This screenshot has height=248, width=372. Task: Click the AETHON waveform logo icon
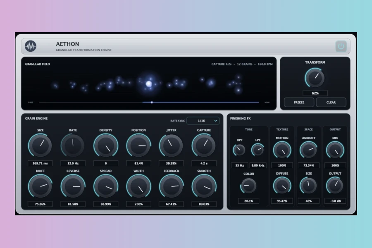click(31, 46)
